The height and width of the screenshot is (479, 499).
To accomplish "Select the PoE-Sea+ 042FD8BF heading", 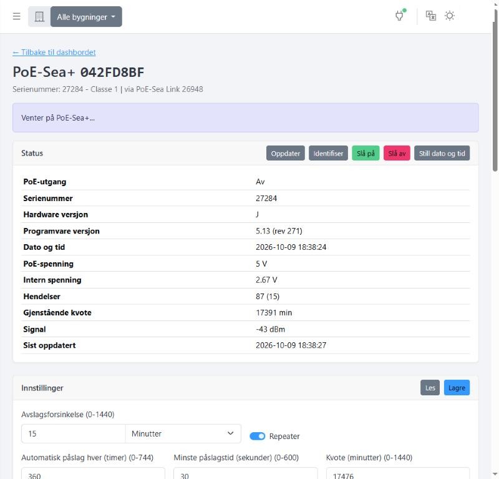I will click(79, 72).
